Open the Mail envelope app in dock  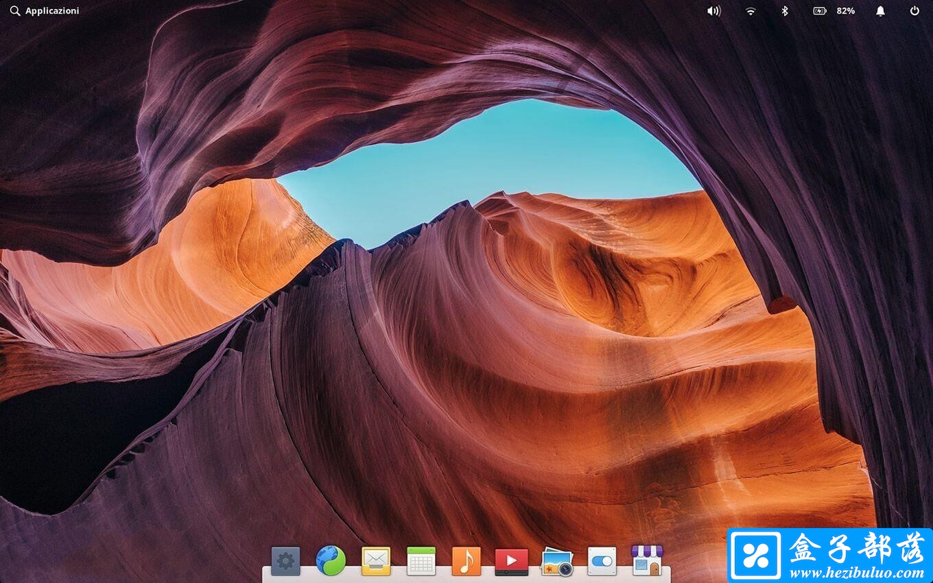coord(376,561)
